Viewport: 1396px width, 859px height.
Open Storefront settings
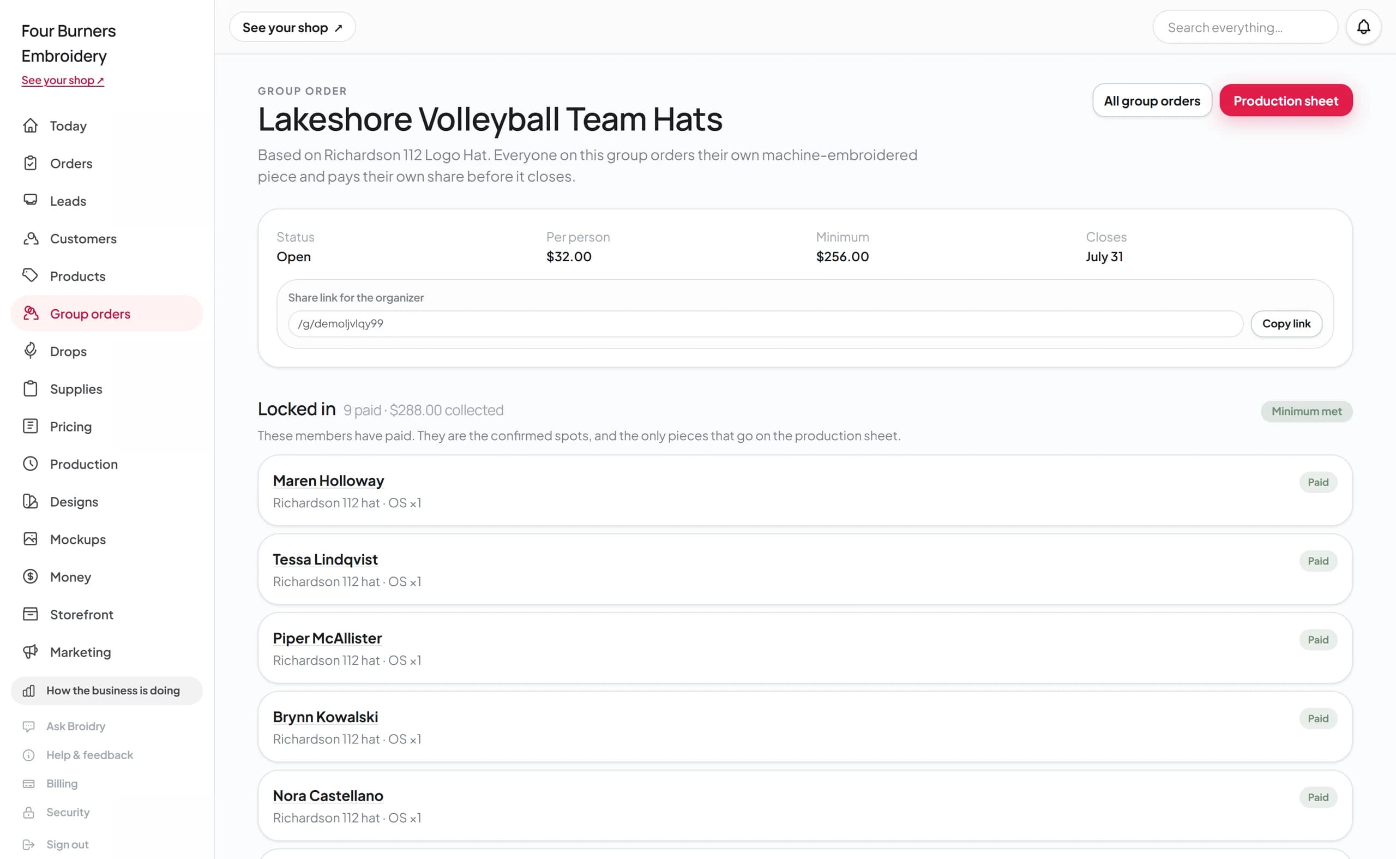(107, 614)
